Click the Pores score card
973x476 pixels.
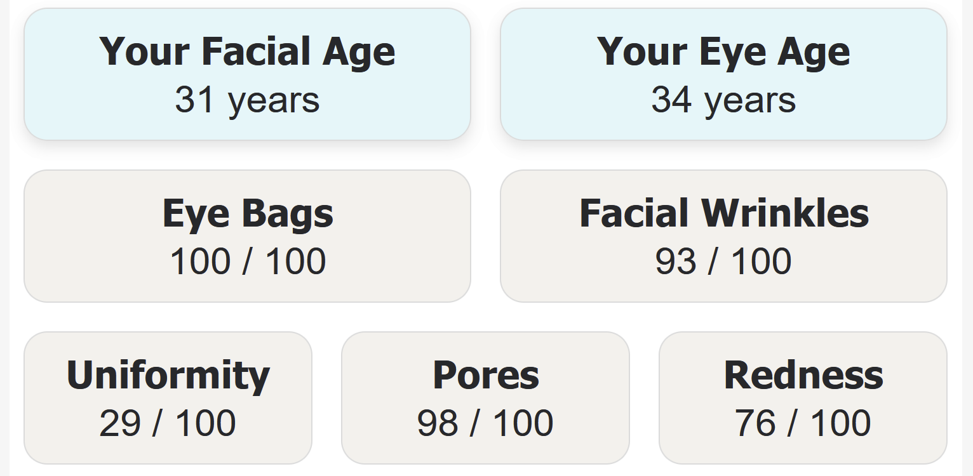pyautogui.click(x=485, y=398)
